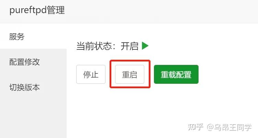Click the green running-status play icon
258x138 pixels.
point(145,46)
